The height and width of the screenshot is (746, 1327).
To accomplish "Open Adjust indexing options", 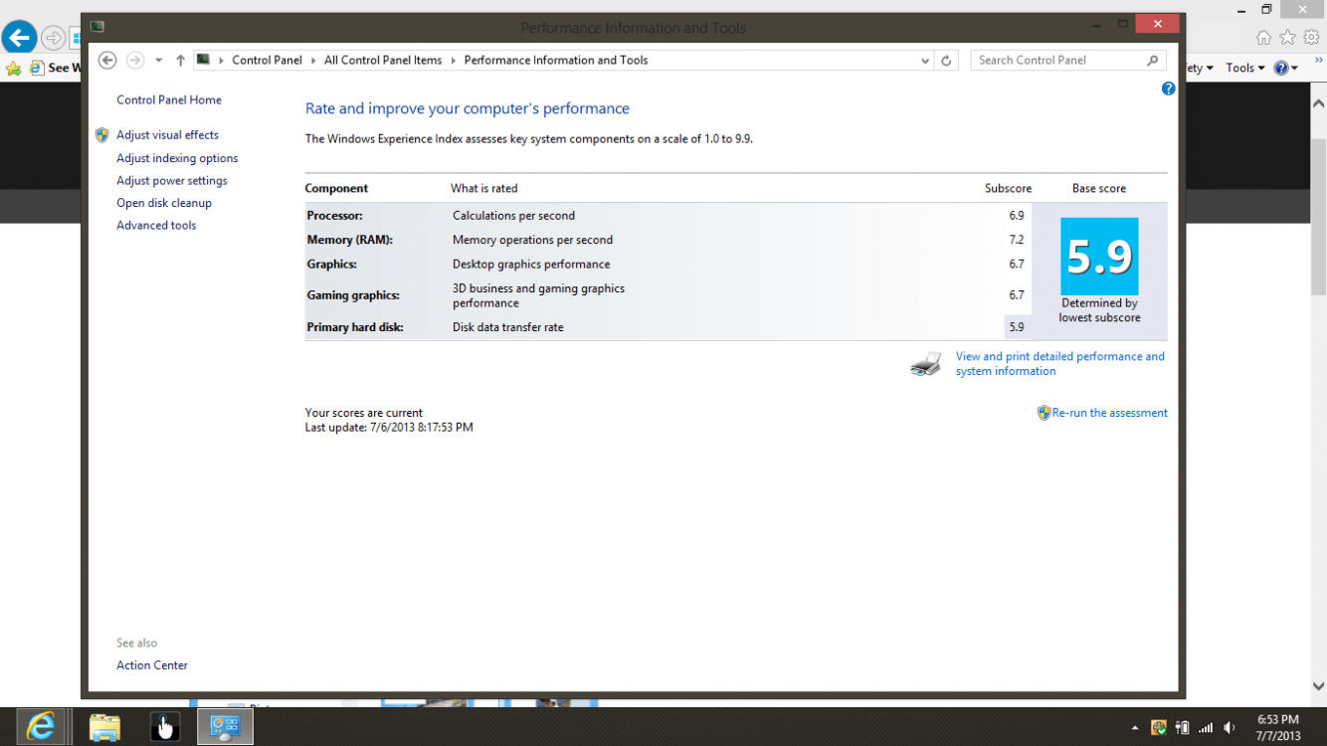I will point(177,158).
